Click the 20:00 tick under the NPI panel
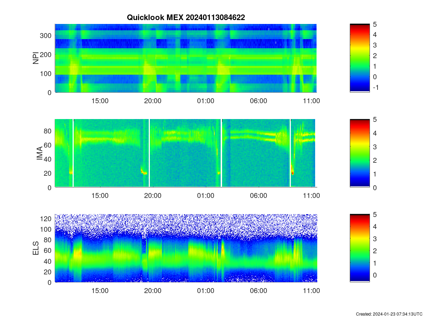Viewport: 423px width, 317px height. tap(153, 101)
